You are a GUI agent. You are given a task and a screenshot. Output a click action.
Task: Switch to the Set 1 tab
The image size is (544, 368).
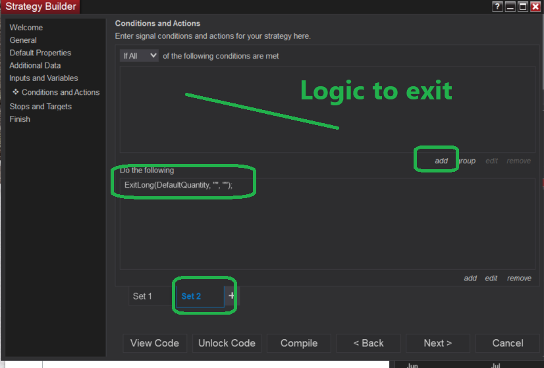(142, 296)
